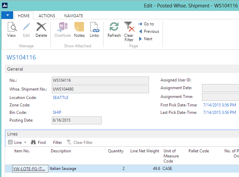The image size is (239, 177).
Task: Refresh the page with Refresh icon
Action: click(114, 27)
